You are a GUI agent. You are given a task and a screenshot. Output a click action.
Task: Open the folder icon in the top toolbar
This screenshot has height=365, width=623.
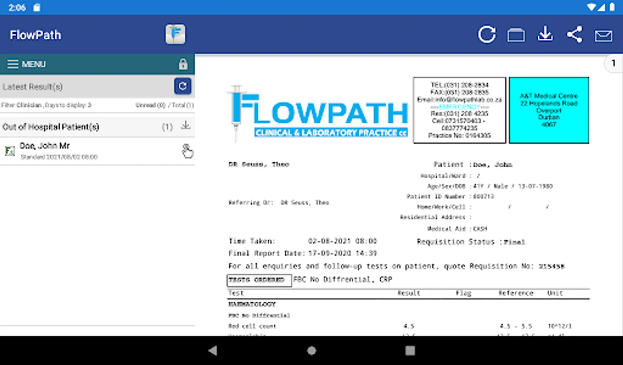[516, 35]
